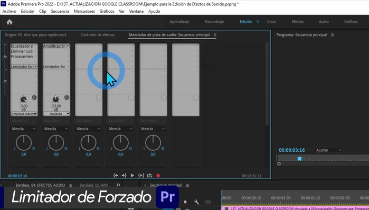Select Bandeja 03. ANI panel tab

[x=94, y=185]
